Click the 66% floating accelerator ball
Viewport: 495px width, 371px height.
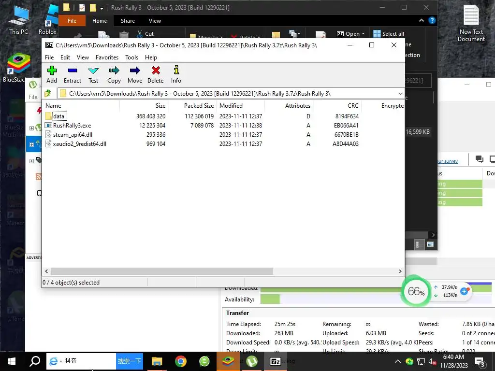point(416,291)
